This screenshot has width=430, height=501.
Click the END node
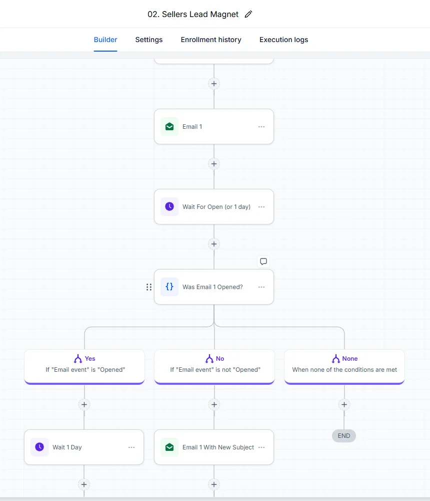click(x=344, y=436)
